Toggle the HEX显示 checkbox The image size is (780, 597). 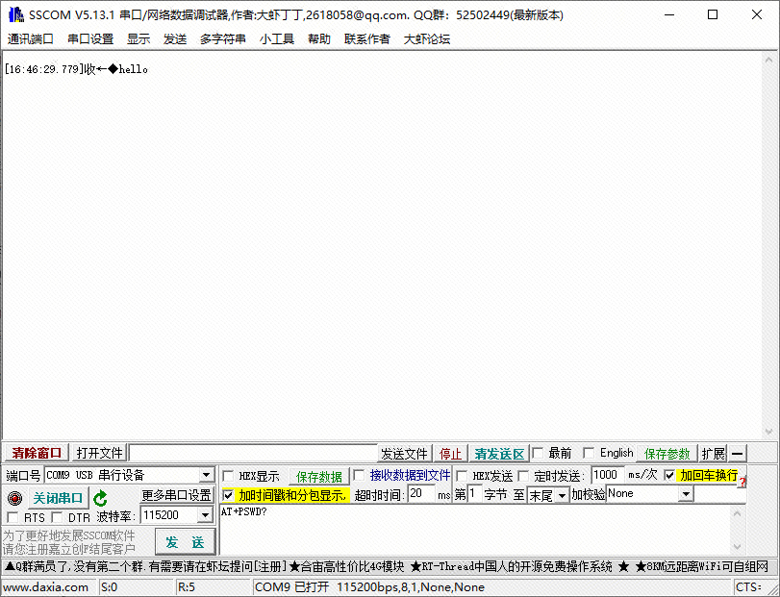click(x=229, y=476)
